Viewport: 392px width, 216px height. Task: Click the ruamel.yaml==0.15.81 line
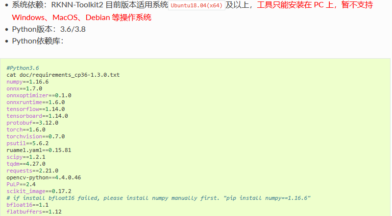pos(39,150)
